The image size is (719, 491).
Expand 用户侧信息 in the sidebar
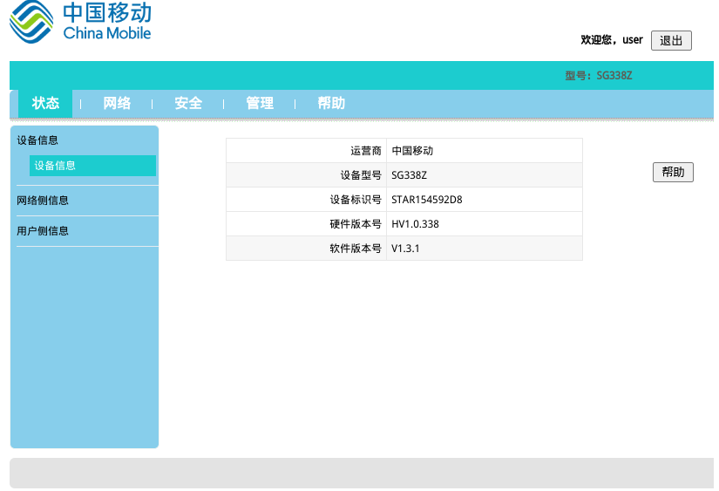(43, 231)
